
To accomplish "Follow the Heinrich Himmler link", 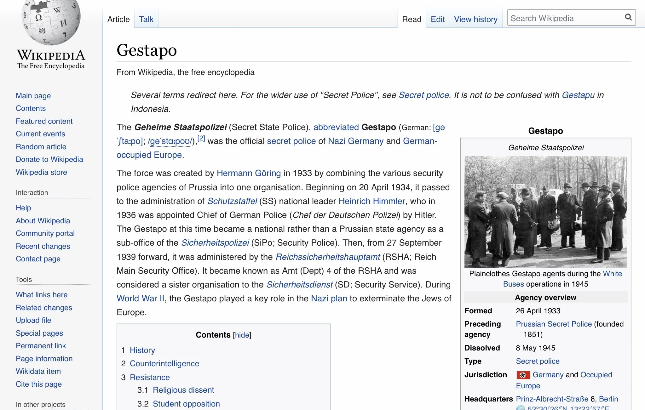I will click(x=371, y=201).
